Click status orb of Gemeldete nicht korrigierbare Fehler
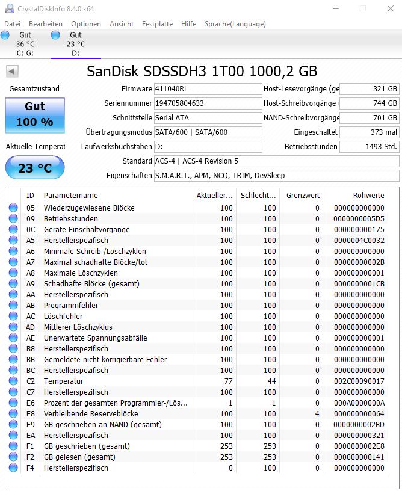Image resolution: width=402 pixels, height=491 pixels. 13,359
